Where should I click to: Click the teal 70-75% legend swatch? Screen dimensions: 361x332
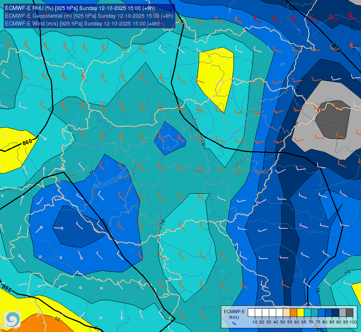(315, 312)
